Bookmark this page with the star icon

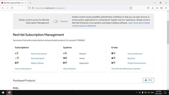click(131, 8)
